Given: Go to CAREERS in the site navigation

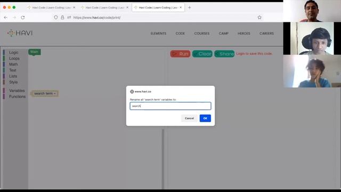Looking at the screenshot, I should [266, 33].
